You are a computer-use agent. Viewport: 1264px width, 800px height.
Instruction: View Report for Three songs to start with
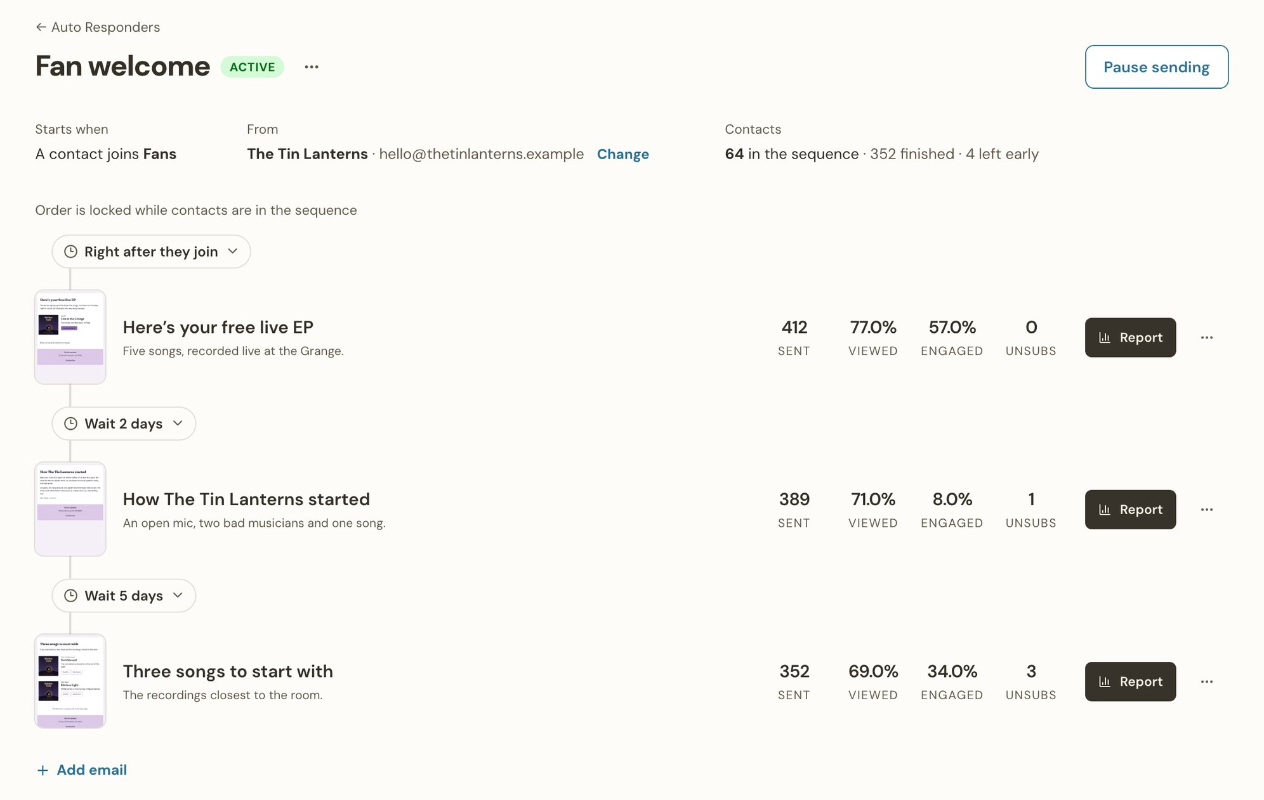[x=1130, y=681]
